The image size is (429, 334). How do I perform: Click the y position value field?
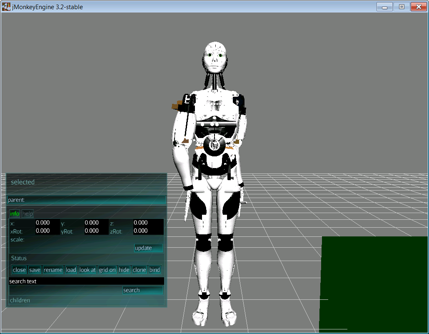click(96, 223)
